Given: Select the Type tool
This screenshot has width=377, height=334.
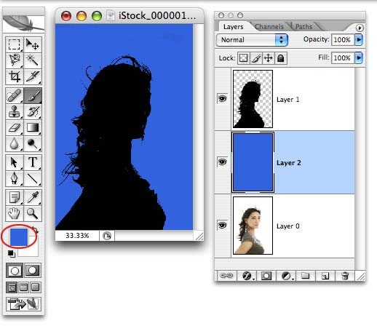Looking at the screenshot, I should click(x=33, y=162).
